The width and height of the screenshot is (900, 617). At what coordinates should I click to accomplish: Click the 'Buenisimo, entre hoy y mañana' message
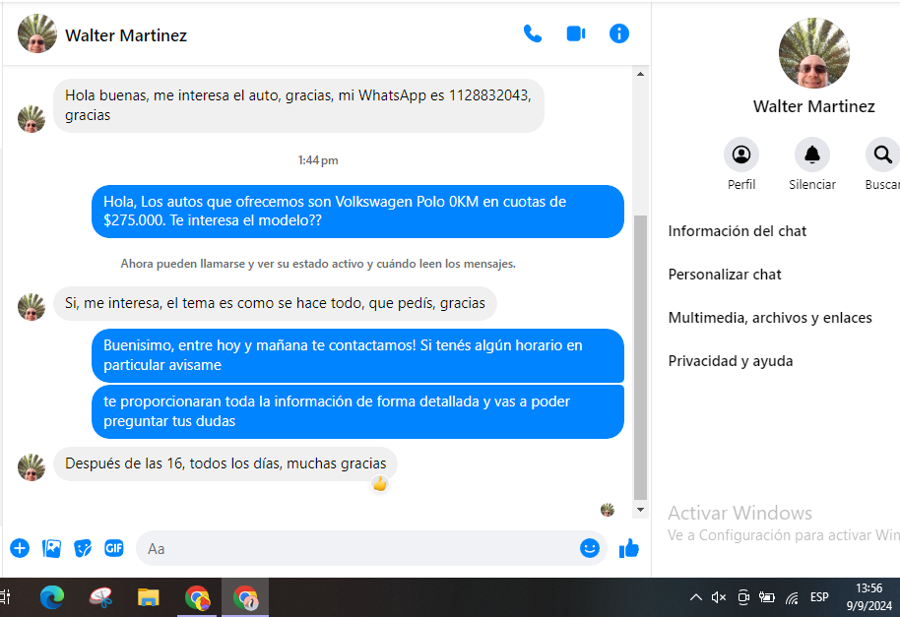[x=357, y=355]
